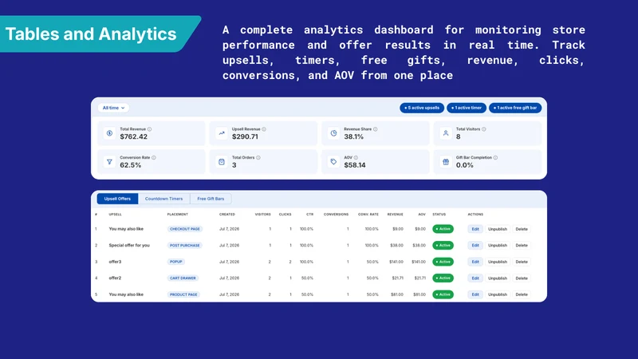Click the Total Orders bag icon
Viewport: 638px width, 359px height.
pyautogui.click(x=222, y=162)
